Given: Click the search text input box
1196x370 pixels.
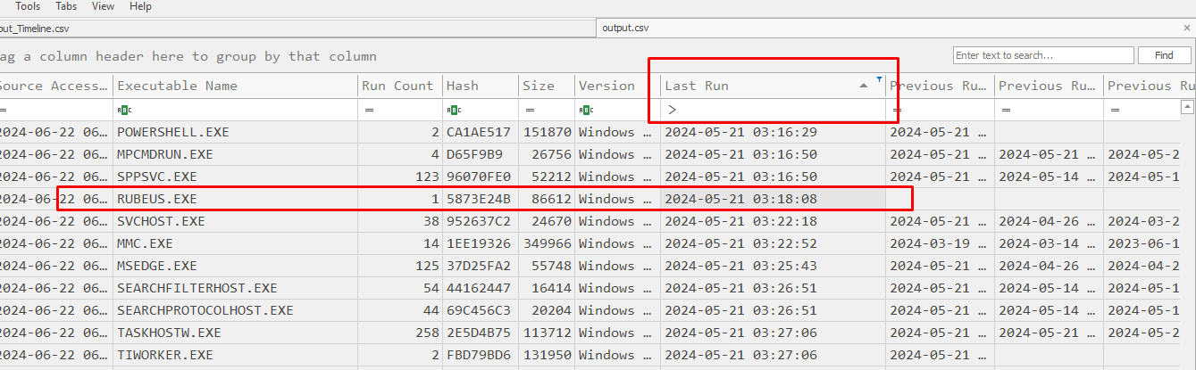Looking at the screenshot, I should click(x=1041, y=55).
